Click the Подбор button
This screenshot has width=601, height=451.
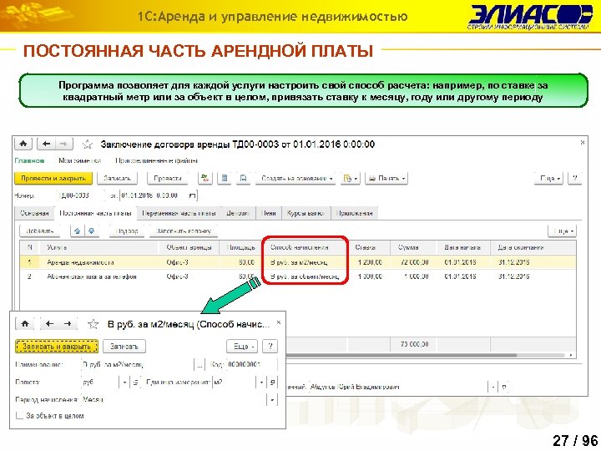[127, 231]
